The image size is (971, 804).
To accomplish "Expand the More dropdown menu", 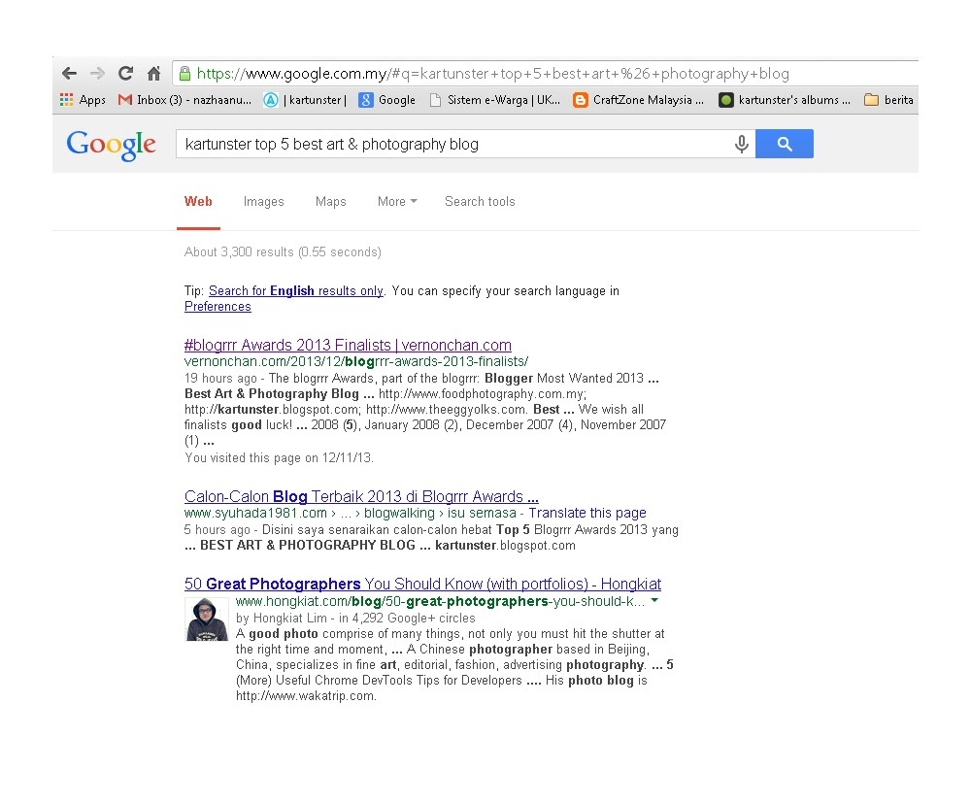I will click(397, 201).
